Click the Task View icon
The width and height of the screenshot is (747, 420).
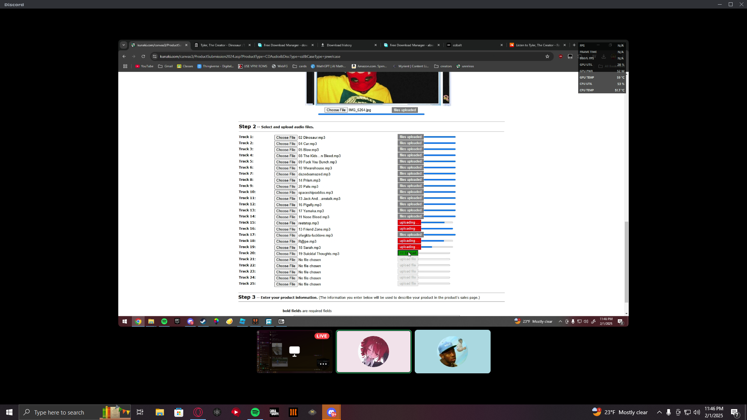(x=140, y=412)
